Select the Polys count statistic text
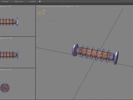This screenshot has height=100, width=133. (x=41, y=12)
